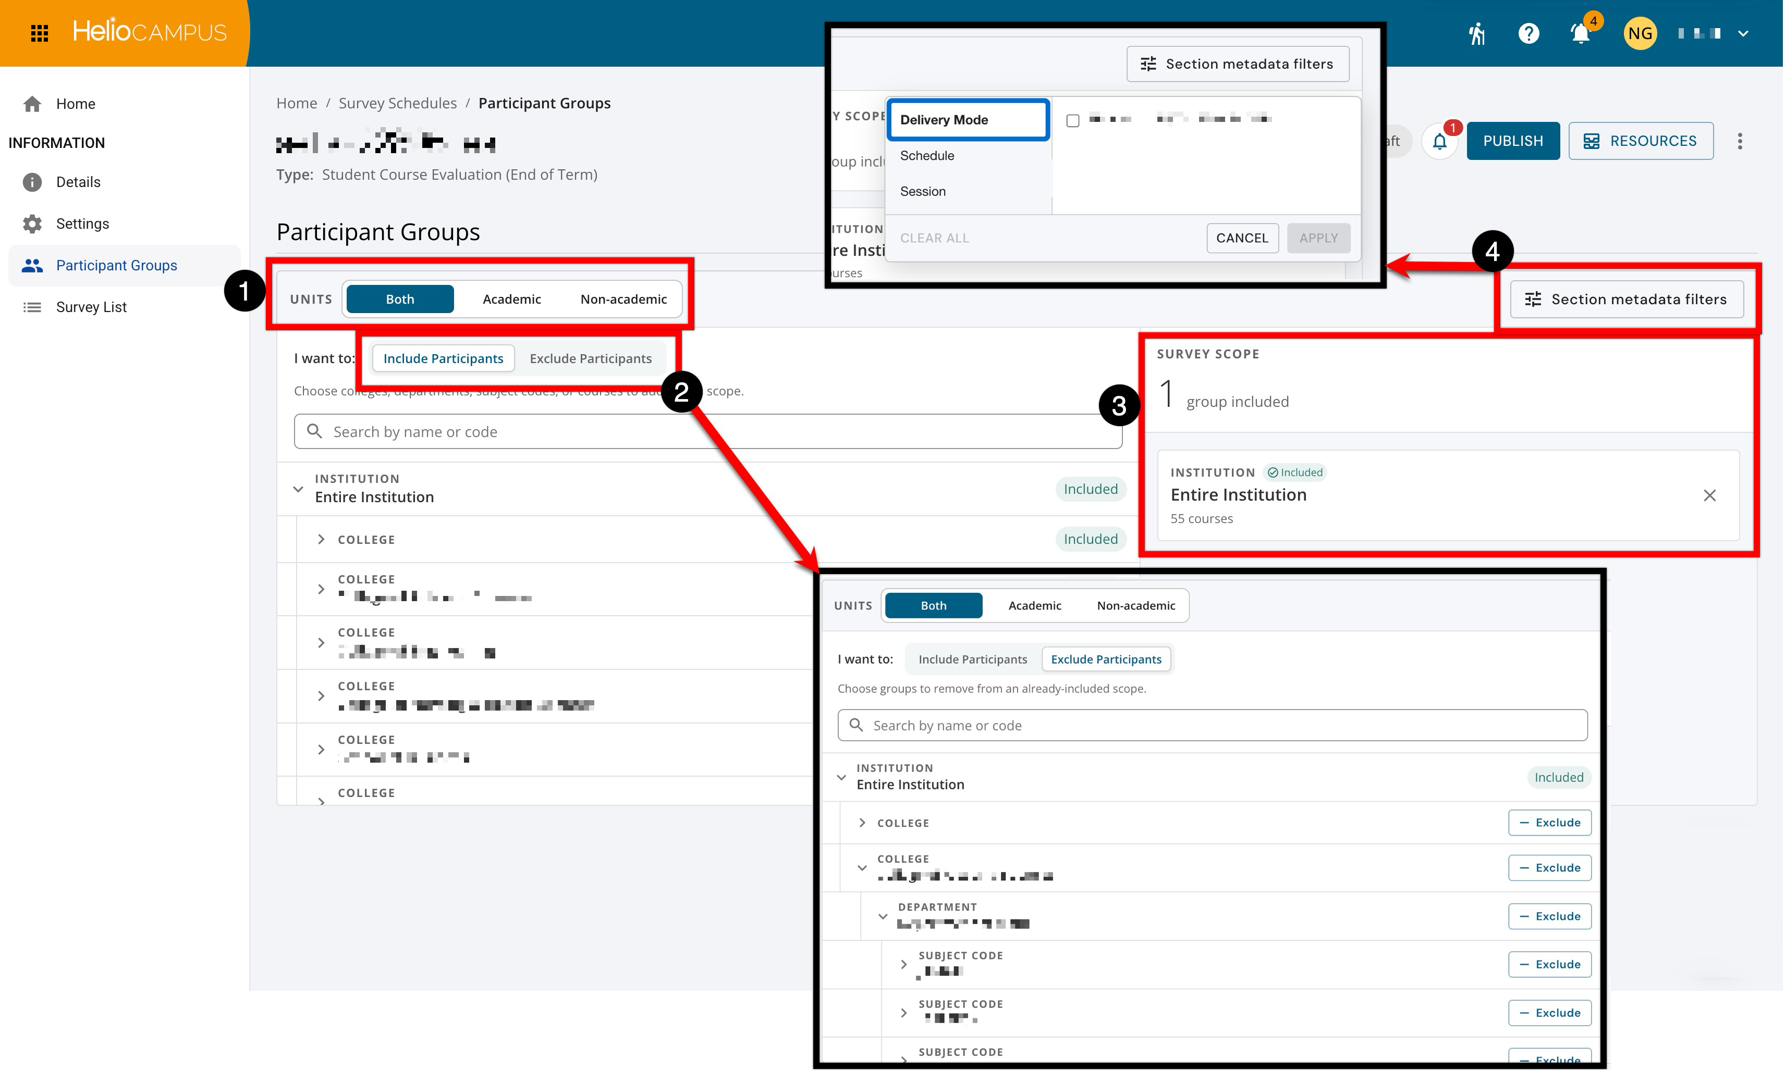The image size is (1785, 1070).
Task: Click the Search by name or code field
Action: pyautogui.click(x=708, y=431)
